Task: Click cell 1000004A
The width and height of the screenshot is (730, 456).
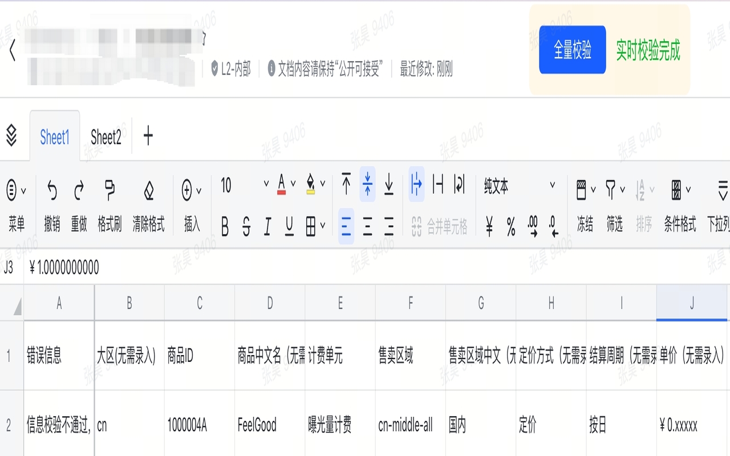Action: click(x=200, y=425)
